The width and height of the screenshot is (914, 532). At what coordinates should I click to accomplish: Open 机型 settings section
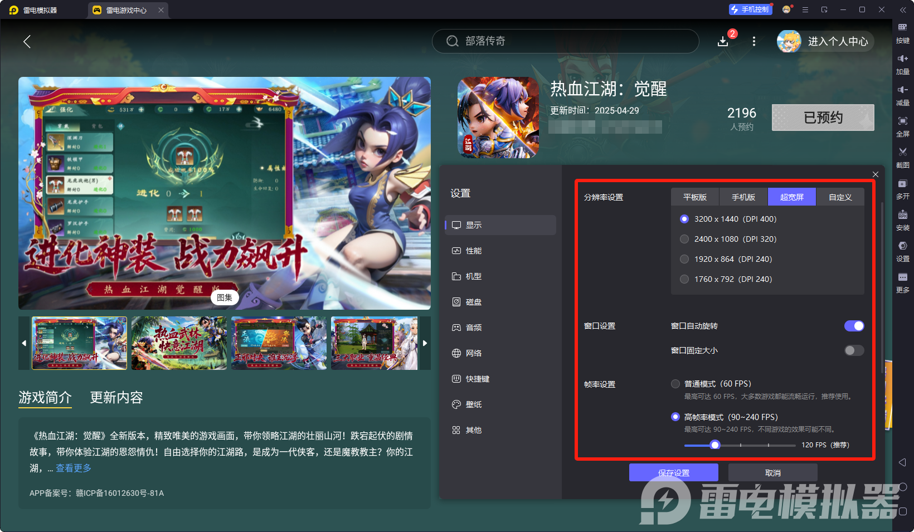click(x=500, y=276)
